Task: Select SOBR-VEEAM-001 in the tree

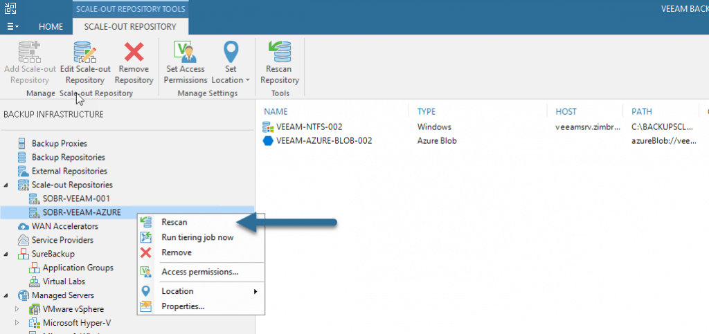Action: (76, 198)
